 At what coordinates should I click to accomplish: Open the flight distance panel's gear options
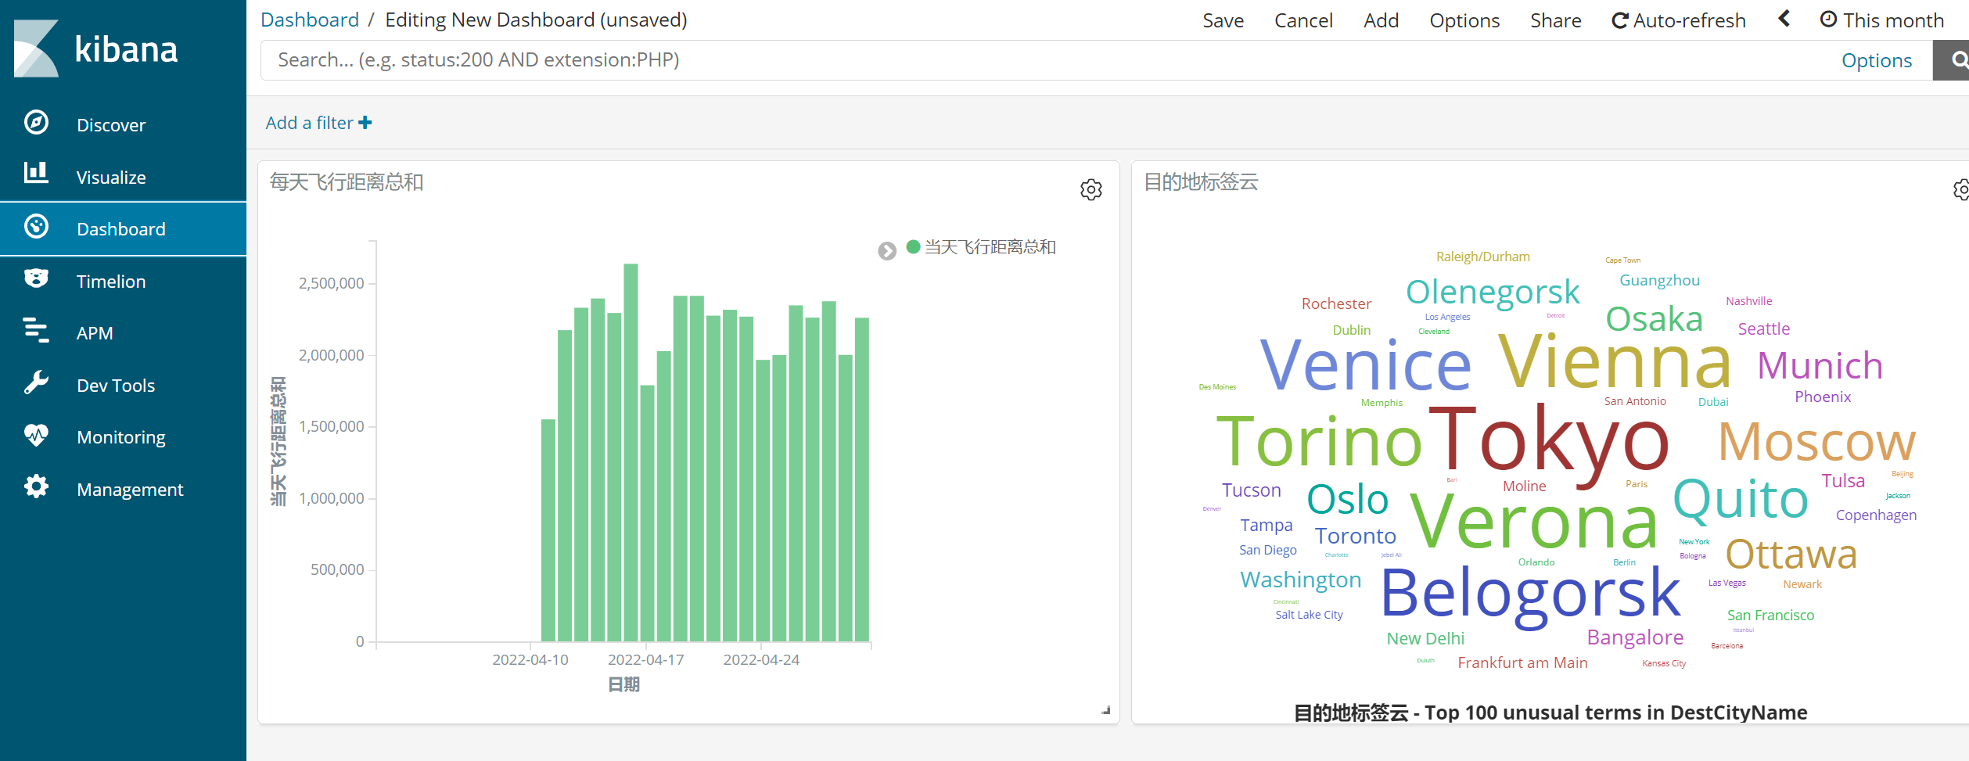[1090, 190]
